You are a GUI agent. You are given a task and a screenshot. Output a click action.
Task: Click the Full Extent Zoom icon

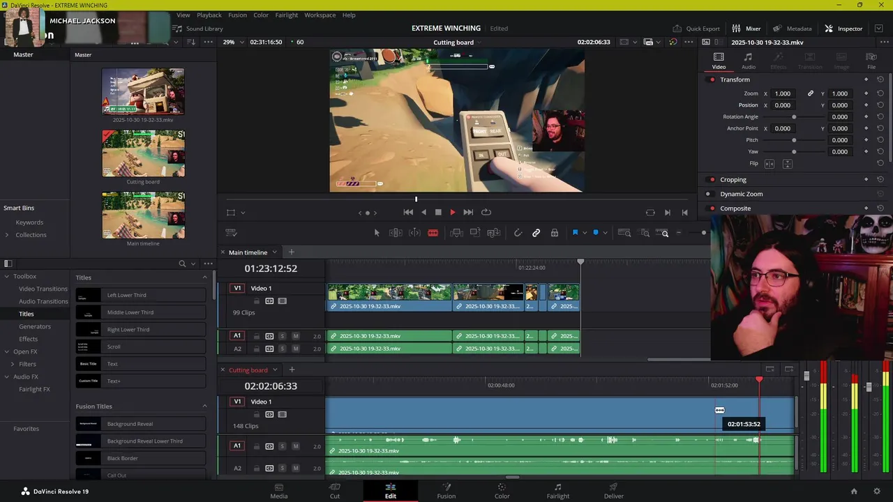click(625, 233)
